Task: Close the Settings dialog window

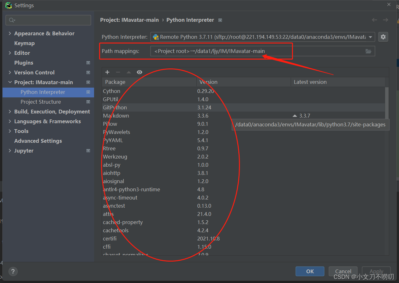Action: [x=389, y=4]
